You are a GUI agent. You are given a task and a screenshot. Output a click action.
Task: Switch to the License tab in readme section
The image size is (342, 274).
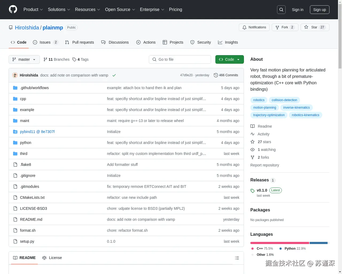pos(52,258)
